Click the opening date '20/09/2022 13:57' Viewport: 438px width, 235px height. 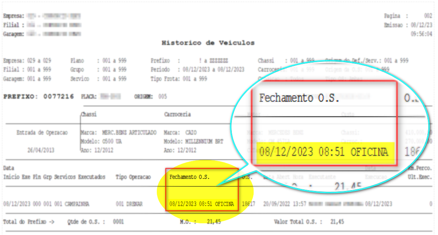coord(285,204)
